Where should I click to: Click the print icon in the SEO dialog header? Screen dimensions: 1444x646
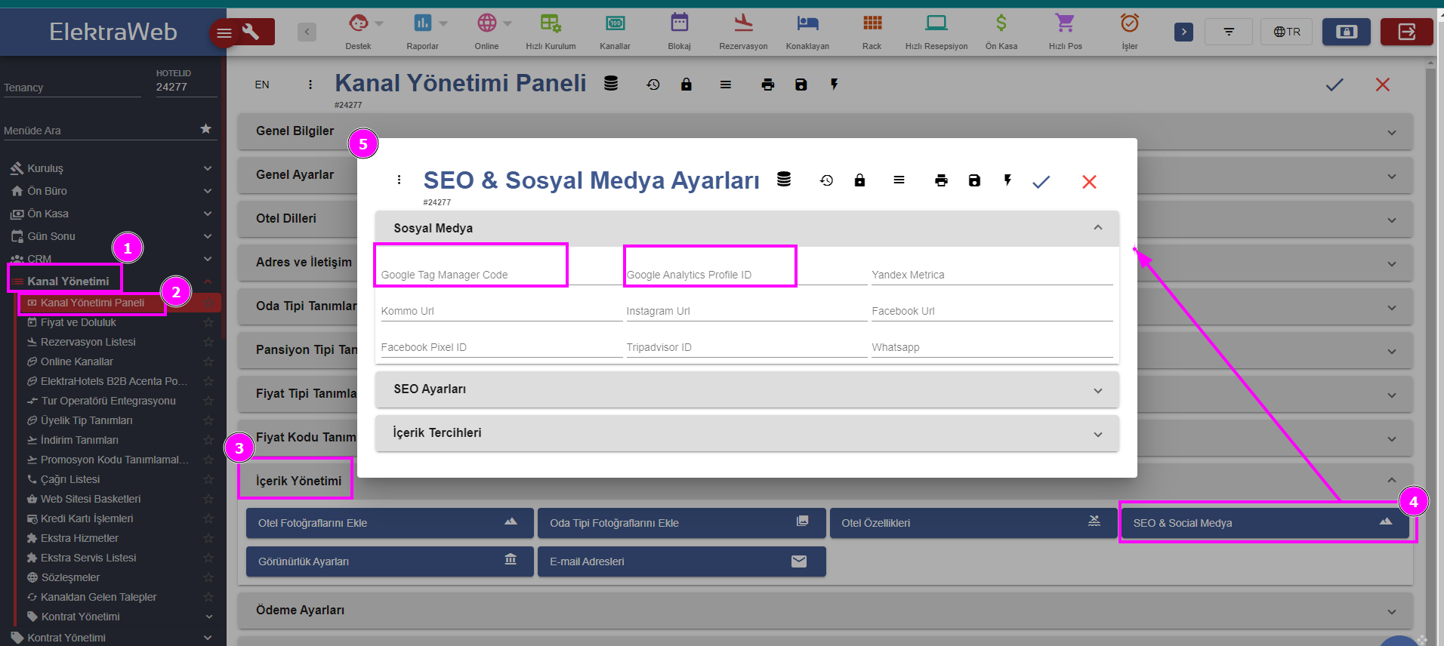[x=941, y=180]
